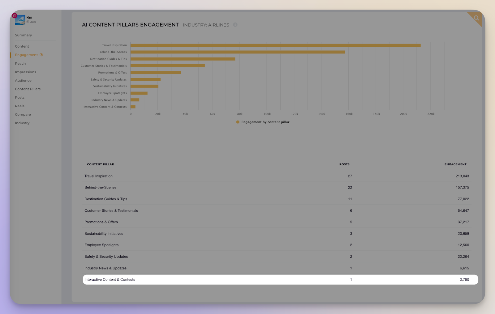Click Employee Spotlights table row name
Screen dimensions: 495x314
(101, 245)
